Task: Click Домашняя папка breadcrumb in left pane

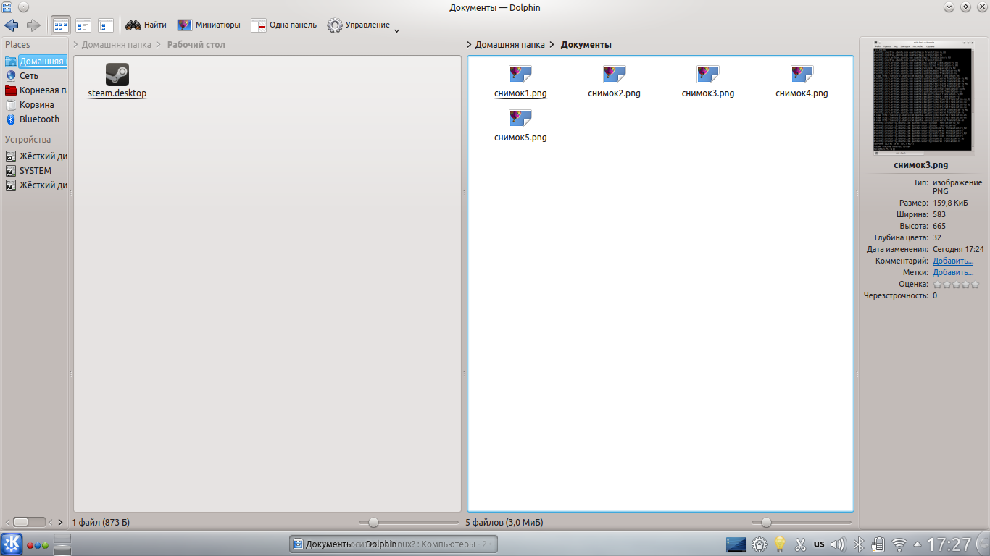Action: pos(117,45)
